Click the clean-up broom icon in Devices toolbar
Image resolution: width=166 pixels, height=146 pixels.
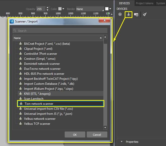(x=144, y=14)
